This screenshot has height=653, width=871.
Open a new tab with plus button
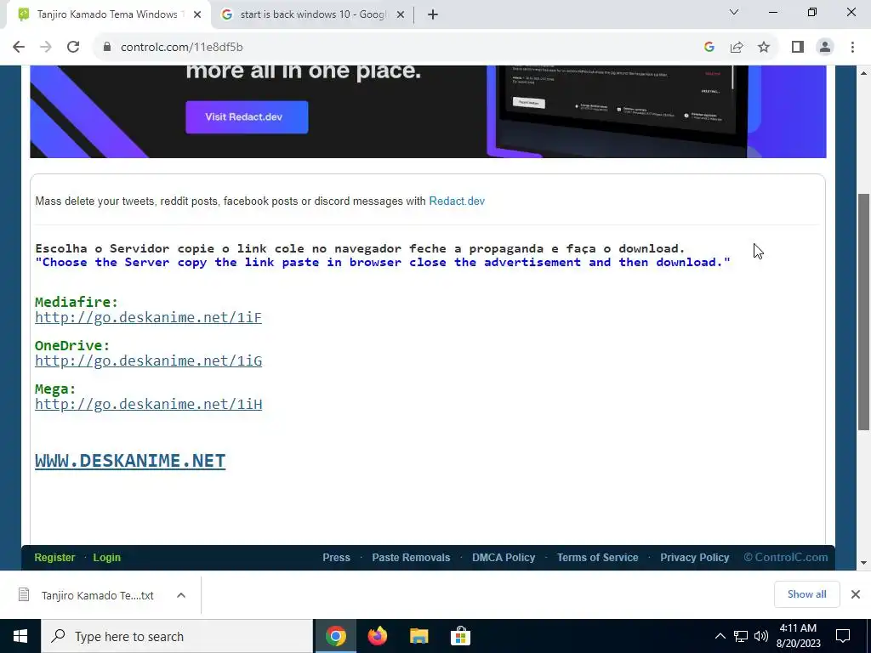[x=433, y=15]
